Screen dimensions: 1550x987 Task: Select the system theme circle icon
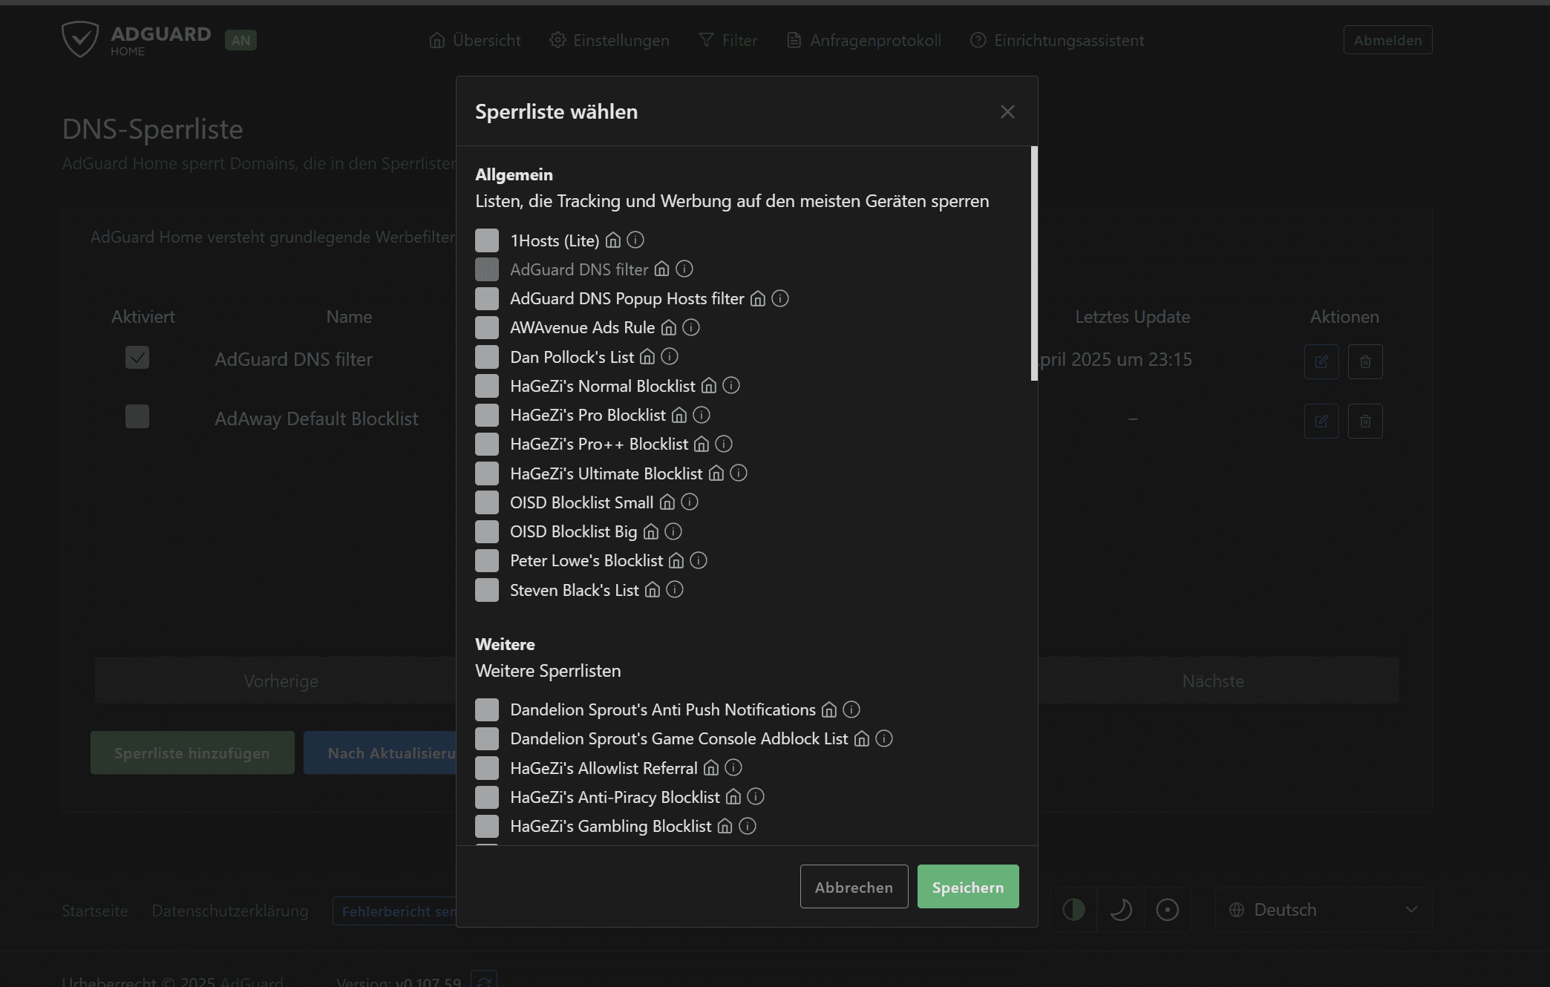click(1167, 909)
